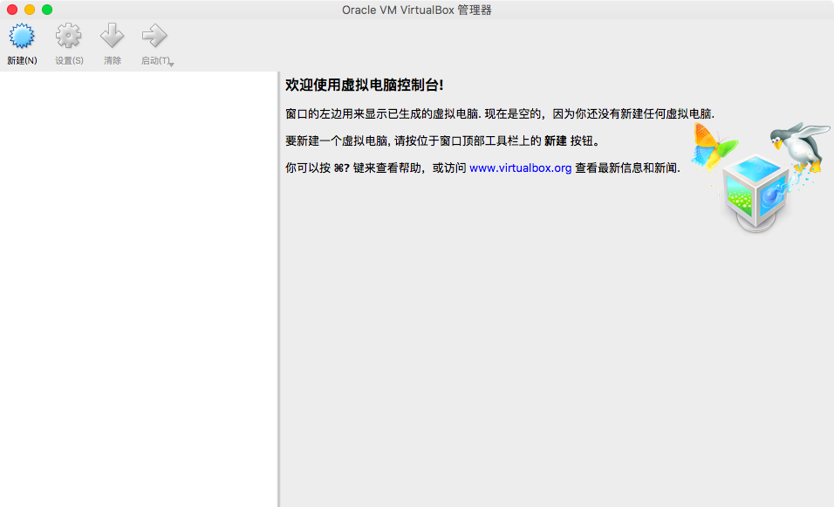
Task: Expand the 启动(T) dropdown arrow
Action: [x=171, y=65]
